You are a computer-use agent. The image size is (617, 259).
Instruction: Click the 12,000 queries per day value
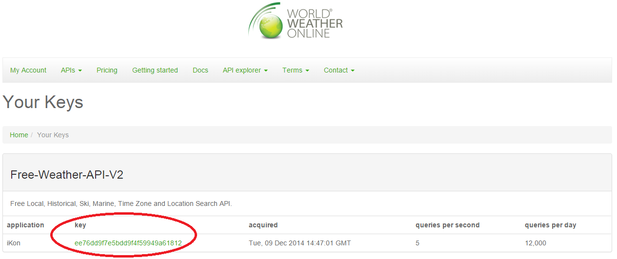coord(536,243)
